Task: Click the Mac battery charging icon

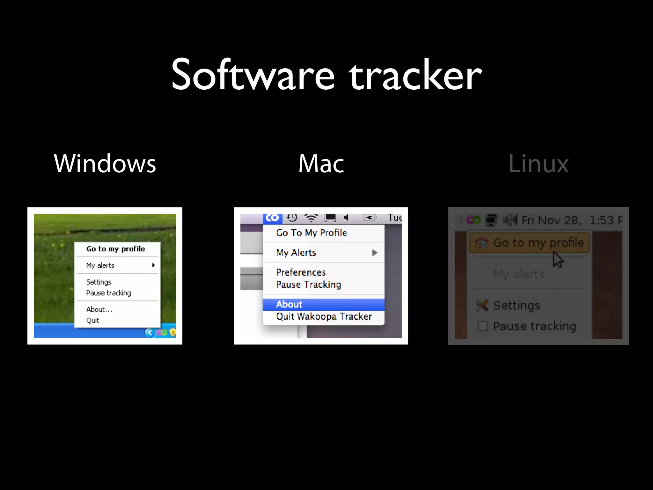Action: pyautogui.click(x=370, y=218)
